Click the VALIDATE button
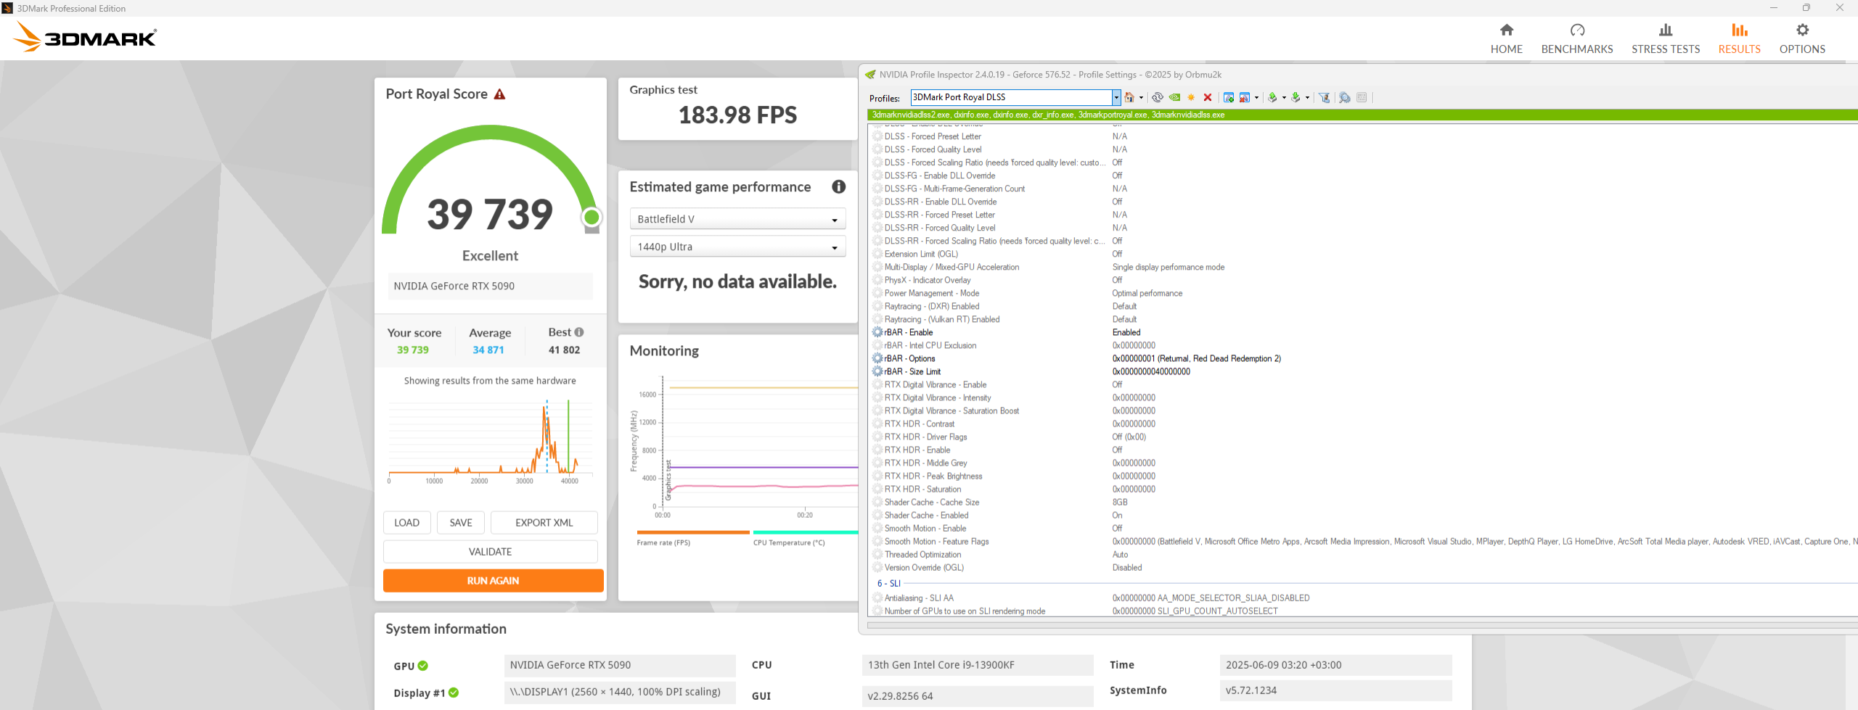This screenshot has width=1858, height=710. 491,552
